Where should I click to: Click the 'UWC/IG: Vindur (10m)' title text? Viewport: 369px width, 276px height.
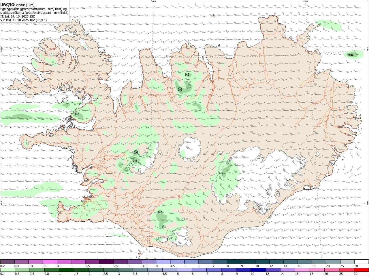coord(18,5)
